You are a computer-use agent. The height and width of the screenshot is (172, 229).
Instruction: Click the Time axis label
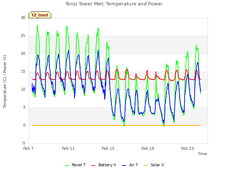point(203,154)
